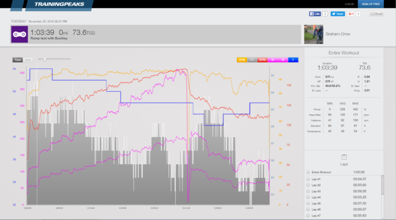Toggle the RPM cadence channel
The width and height of the screenshot is (396, 220).
(242, 60)
